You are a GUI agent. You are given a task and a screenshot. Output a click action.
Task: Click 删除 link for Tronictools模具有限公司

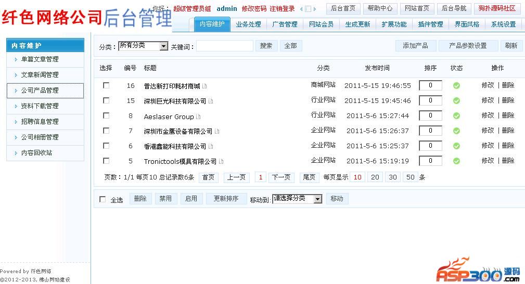click(508, 161)
